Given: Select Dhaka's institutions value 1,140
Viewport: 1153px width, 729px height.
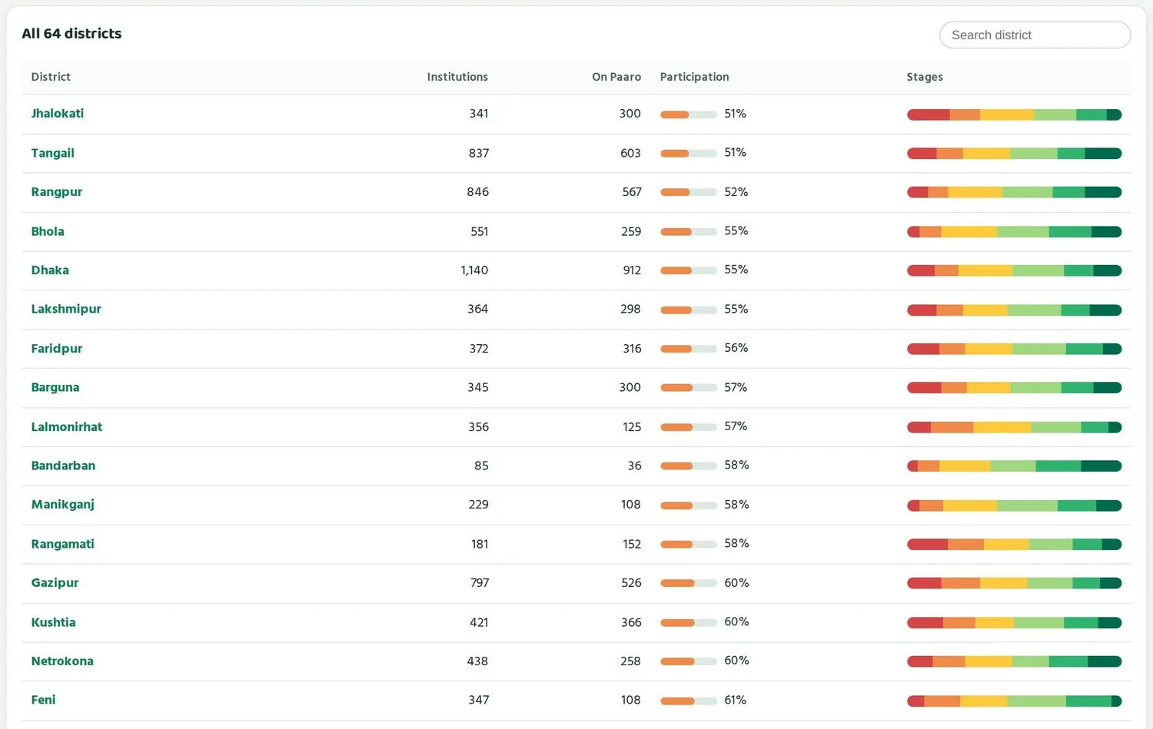Looking at the screenshot, I should coord(474,270).
